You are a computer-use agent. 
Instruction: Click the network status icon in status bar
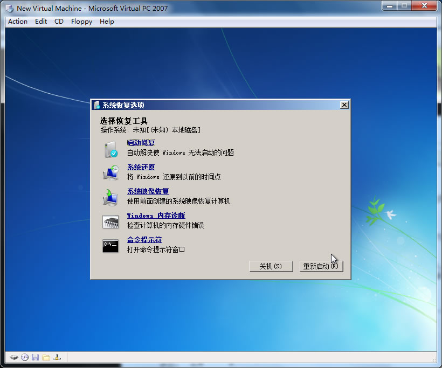[57, 357]
